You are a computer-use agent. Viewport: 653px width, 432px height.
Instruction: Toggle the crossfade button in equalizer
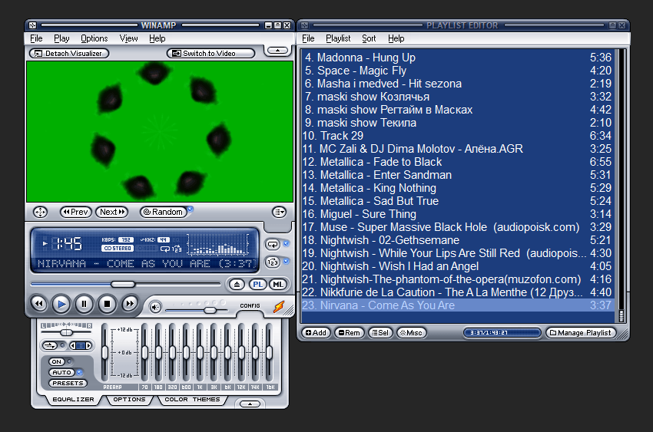click(x=50, y=345)
